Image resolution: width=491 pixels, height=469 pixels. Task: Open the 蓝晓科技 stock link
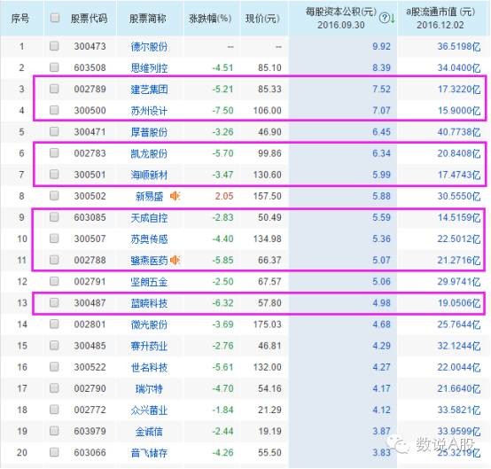click(149, 303)
